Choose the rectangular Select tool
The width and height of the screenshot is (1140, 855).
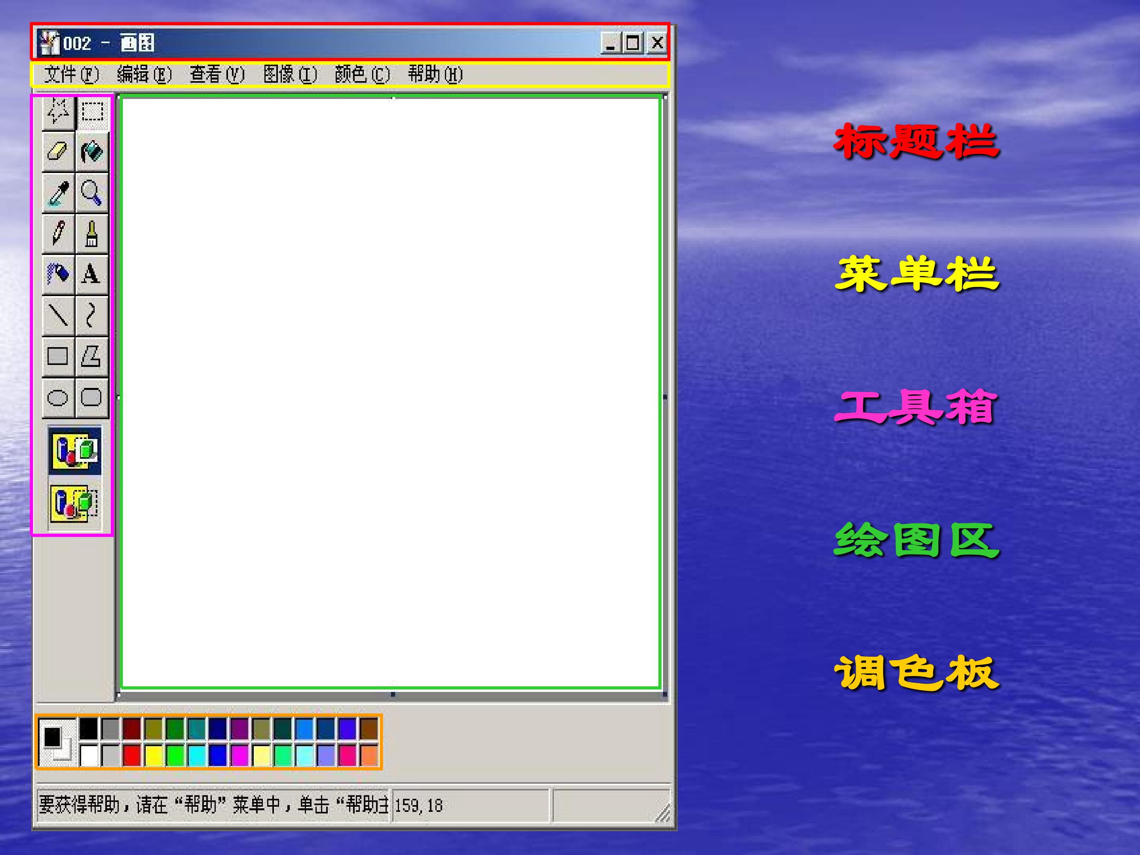[92, 112]
